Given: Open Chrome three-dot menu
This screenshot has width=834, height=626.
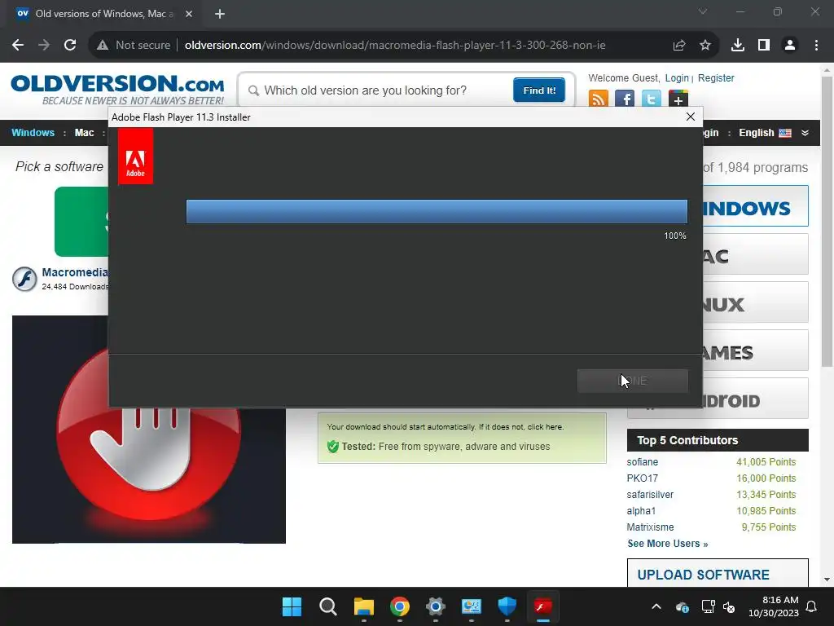Looking at the screenshot, I should pos(816,46).
